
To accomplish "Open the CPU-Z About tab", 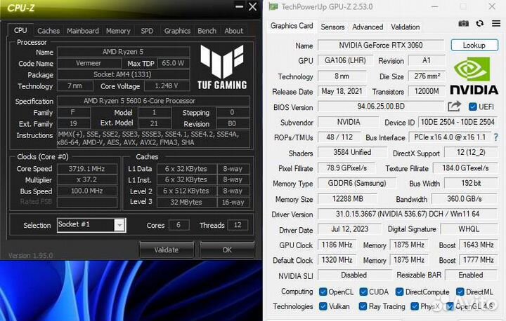I will pyautogui.click(x=233, y=31).
